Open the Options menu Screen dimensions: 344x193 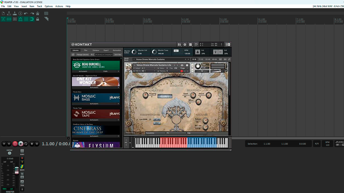(49, 6)
